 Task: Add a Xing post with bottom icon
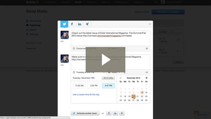click(122, 113)
